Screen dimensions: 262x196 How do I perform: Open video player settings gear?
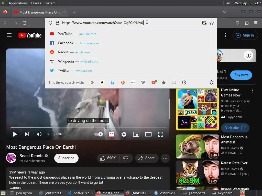124,134
